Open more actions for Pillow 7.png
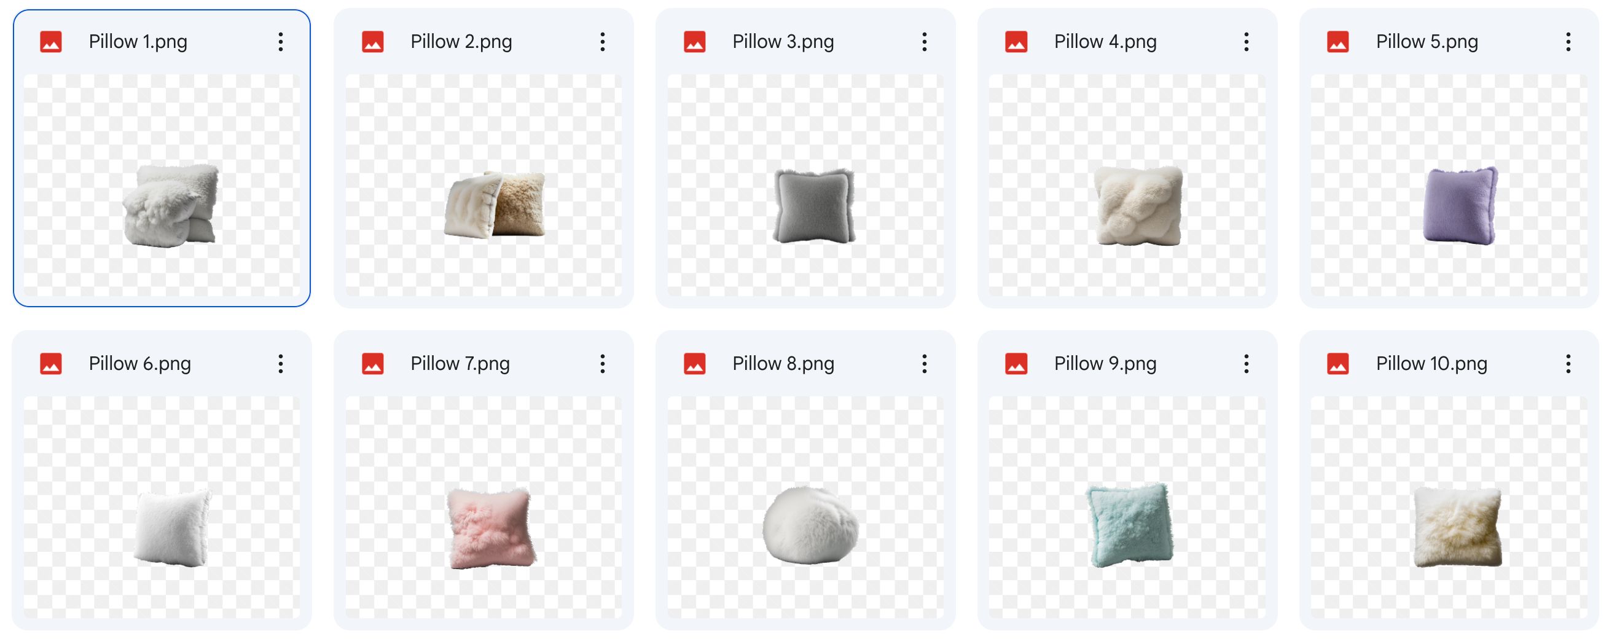This screenshot has width=1617, height=644. [603, 364]
